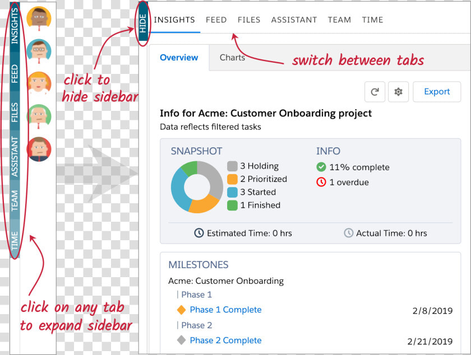
Task: Select the TIME tab in top bar
Action: pos(372,20)
